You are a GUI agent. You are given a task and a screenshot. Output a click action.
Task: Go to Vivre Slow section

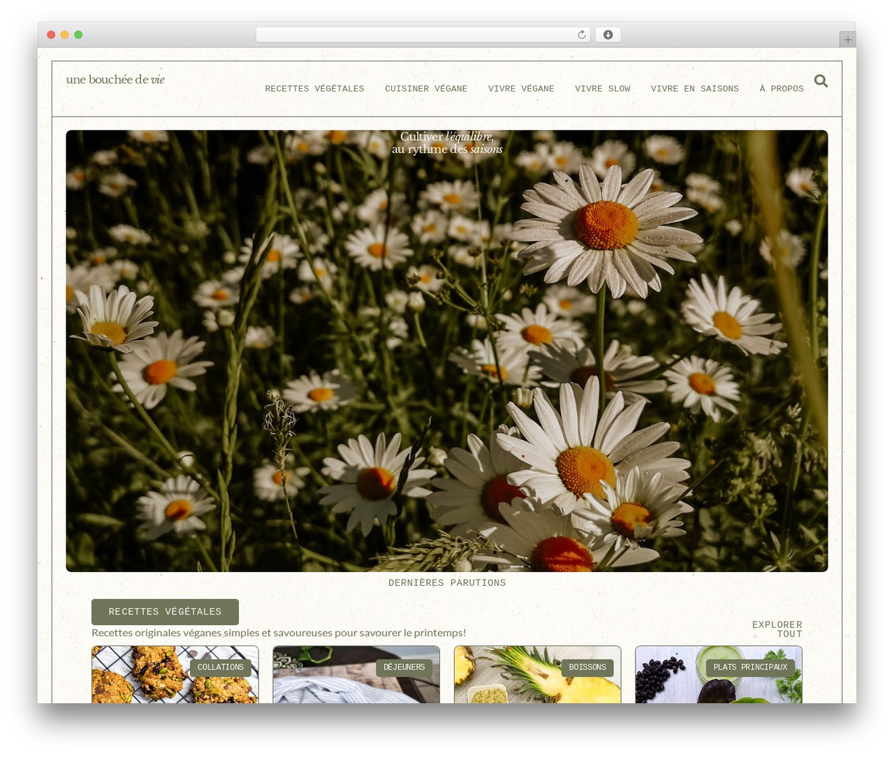click(x=602, y=89)
